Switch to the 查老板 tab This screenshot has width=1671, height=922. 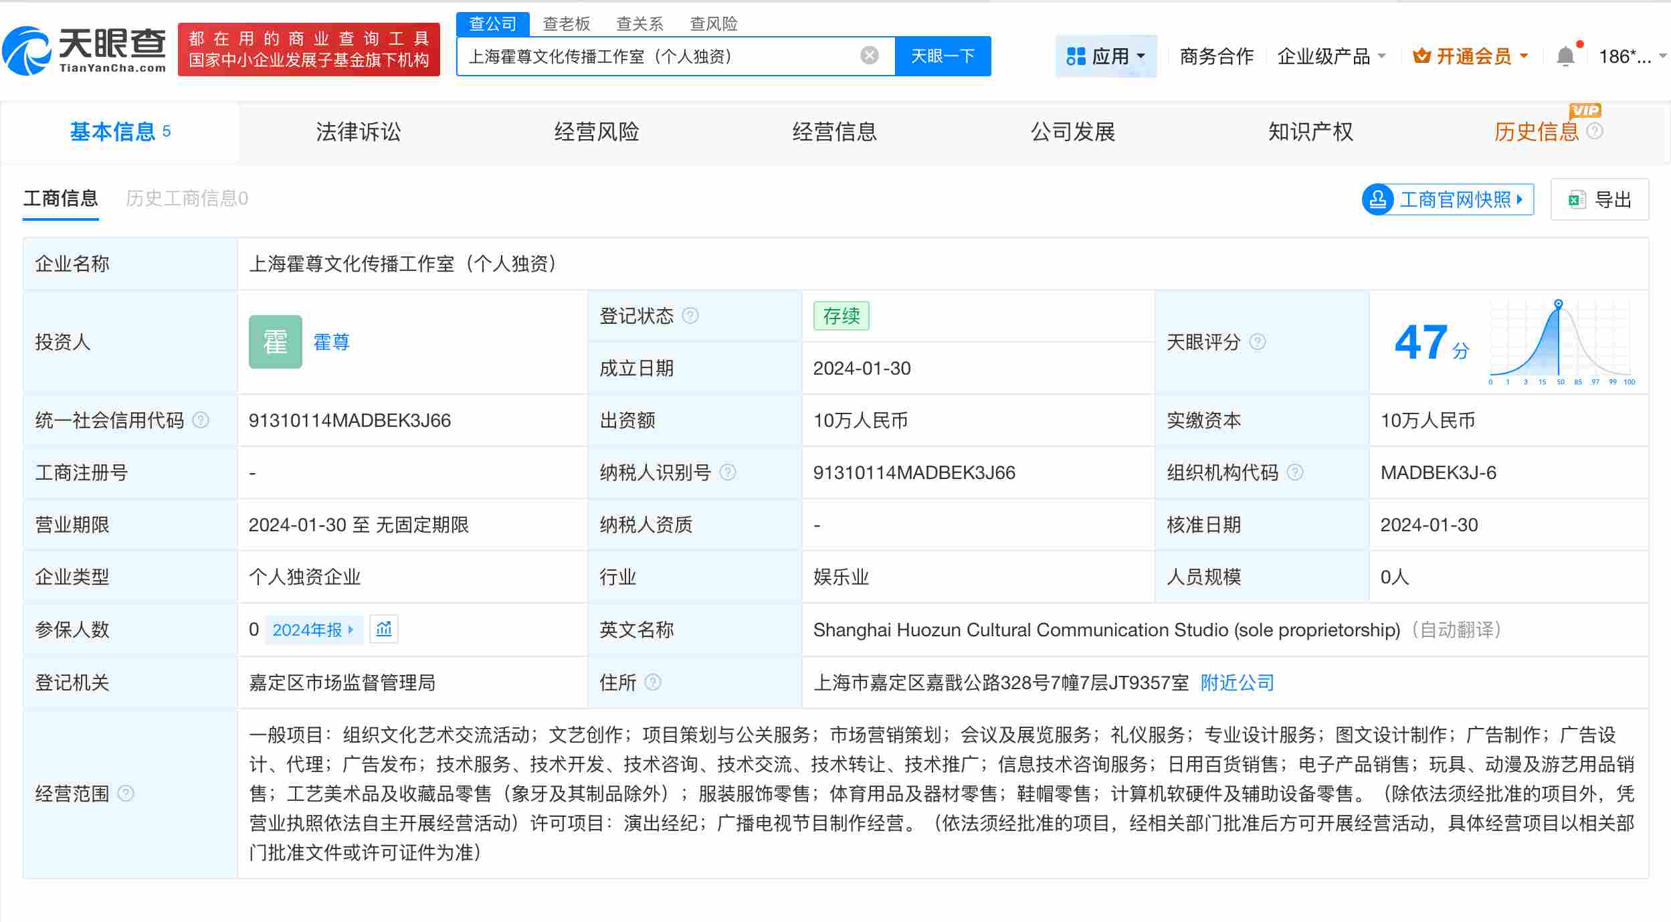pos(565,23)
